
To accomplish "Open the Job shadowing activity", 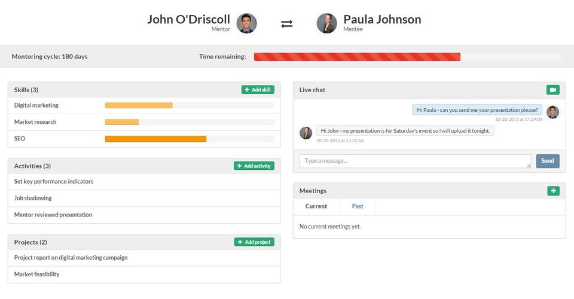I will pos(144,199).
